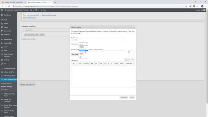Open Playlists manager submenu item
This screenshot has height=117, width=208.
coord(6,87)
